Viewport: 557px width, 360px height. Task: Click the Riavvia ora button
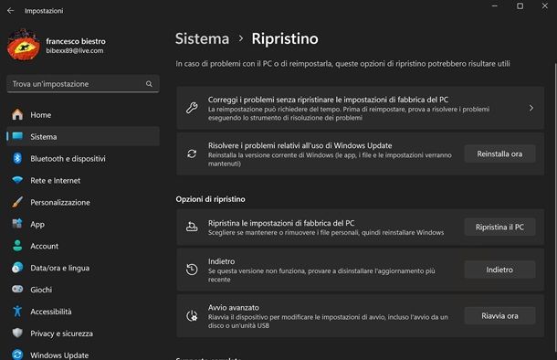(499, 315)
